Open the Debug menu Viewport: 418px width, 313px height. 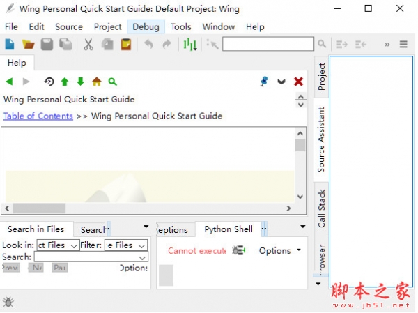click(146, 27)
